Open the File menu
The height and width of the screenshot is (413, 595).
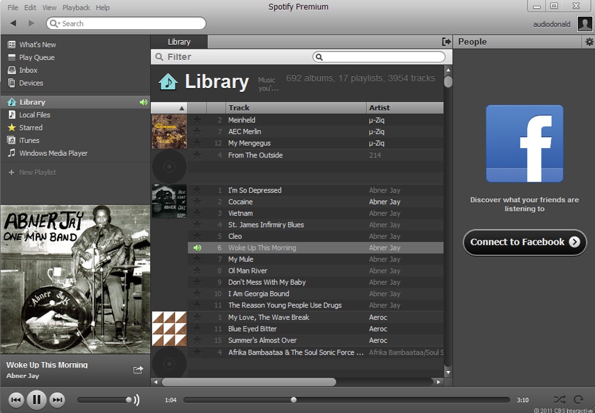[x=13, y=7]
